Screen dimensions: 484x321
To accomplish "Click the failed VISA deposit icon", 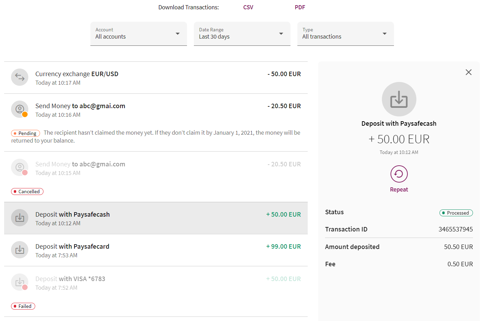I will point(20,282).
